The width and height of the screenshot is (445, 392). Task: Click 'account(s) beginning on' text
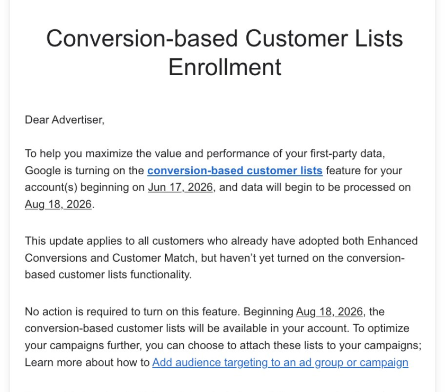pos(85,188)
